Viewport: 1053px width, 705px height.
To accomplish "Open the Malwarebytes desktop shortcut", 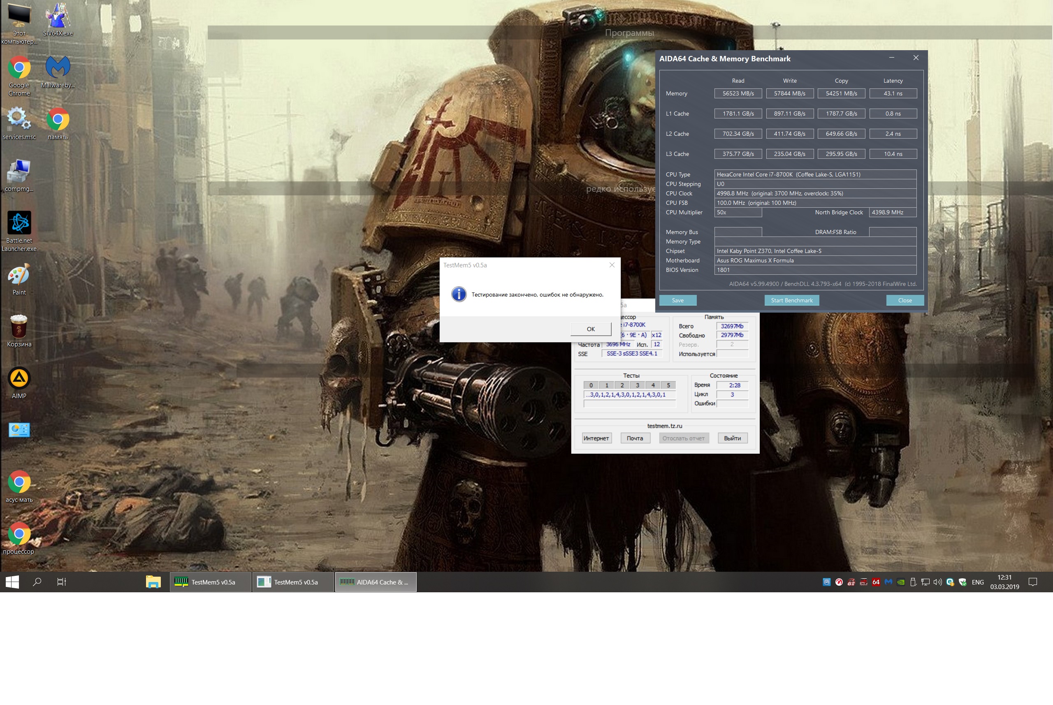I will tap(58, 71).
